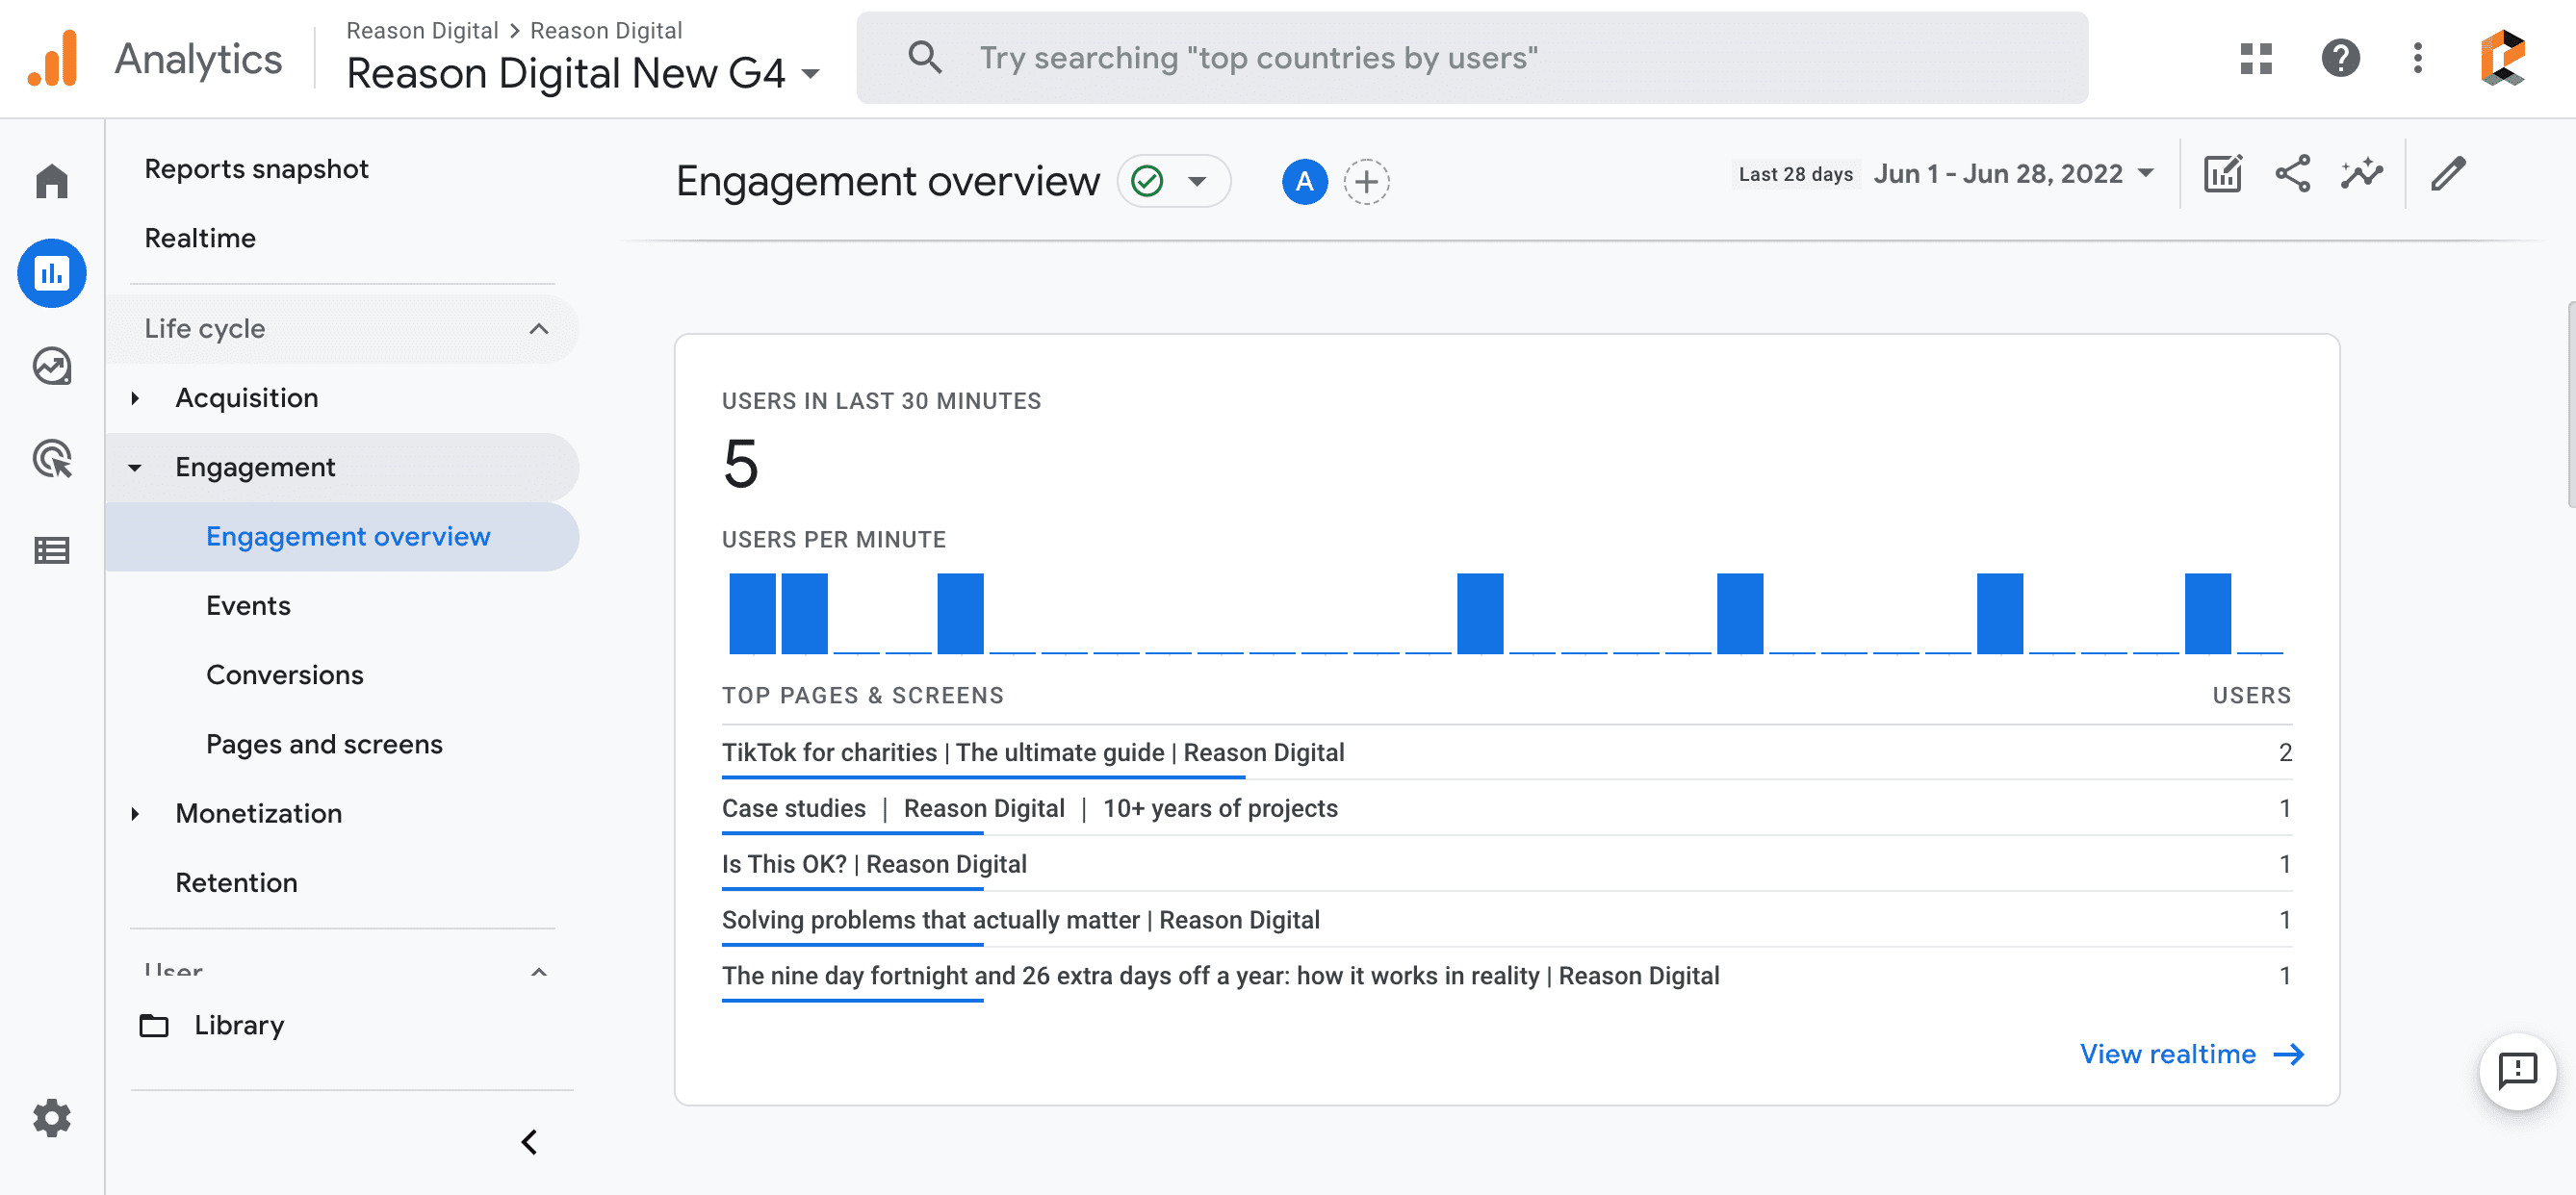Add a comparison with plus circle
Image resolution: width=2576 pixels, height=1195 pixels.
(x=1367, y=182)
